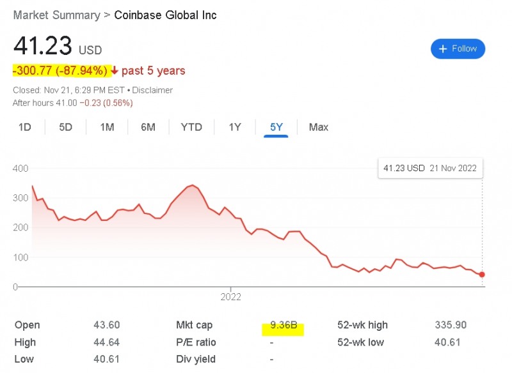Click the red endpoint dot on chart

(x=482, y=275)
